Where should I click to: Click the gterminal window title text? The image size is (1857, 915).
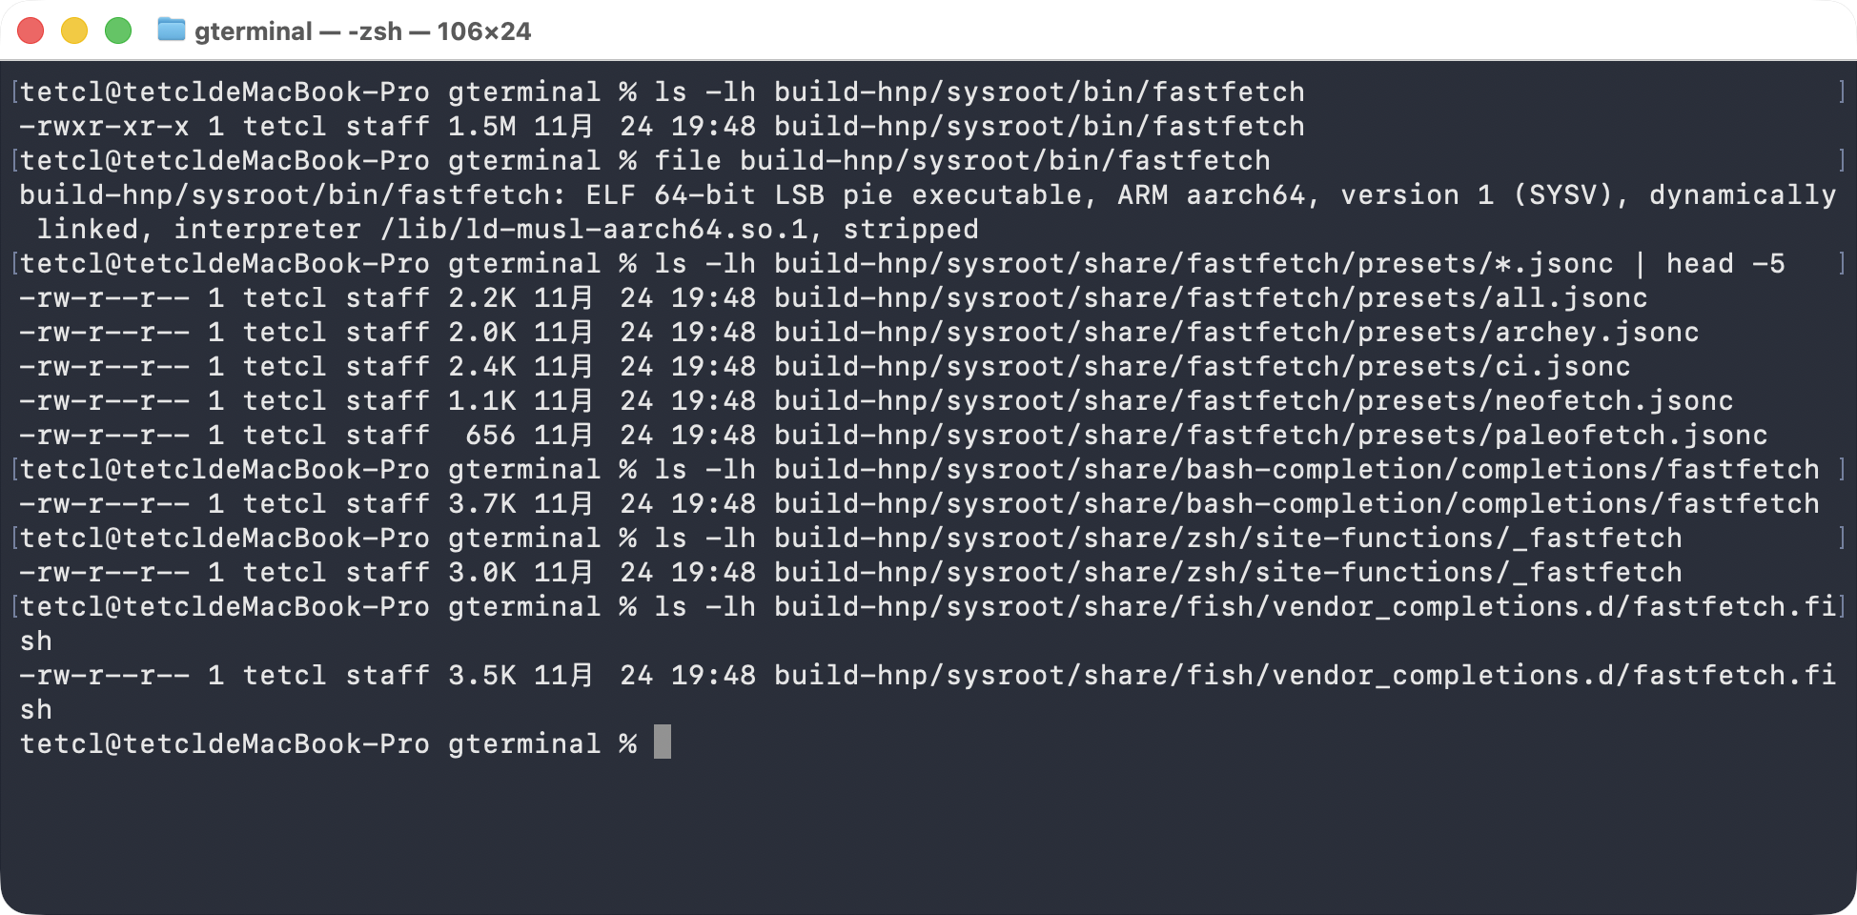coord(361,30)
